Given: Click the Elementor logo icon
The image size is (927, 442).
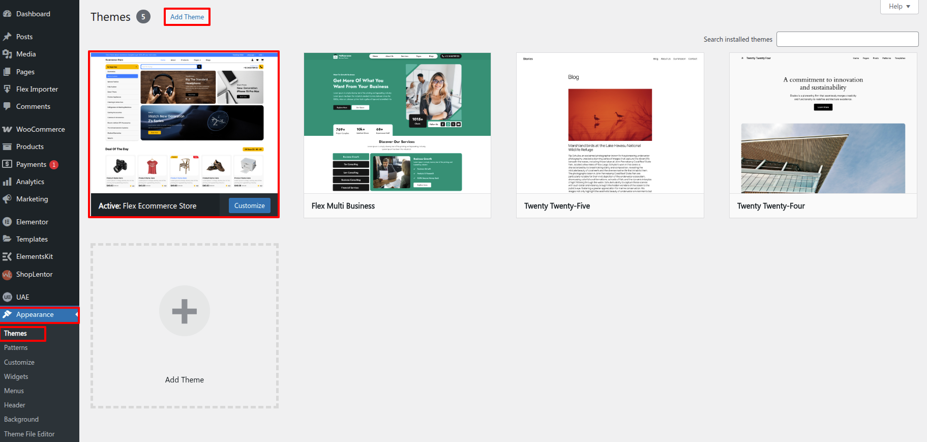Looking at the screenshot, I should pyautogui.click(x=7, y=222).
